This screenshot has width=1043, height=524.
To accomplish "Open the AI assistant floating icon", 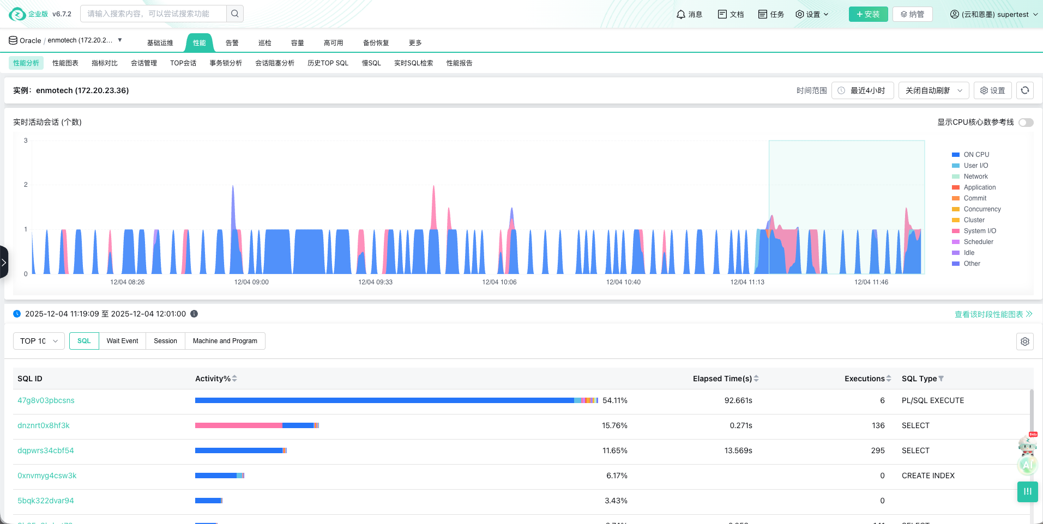I will (1027, 465).
